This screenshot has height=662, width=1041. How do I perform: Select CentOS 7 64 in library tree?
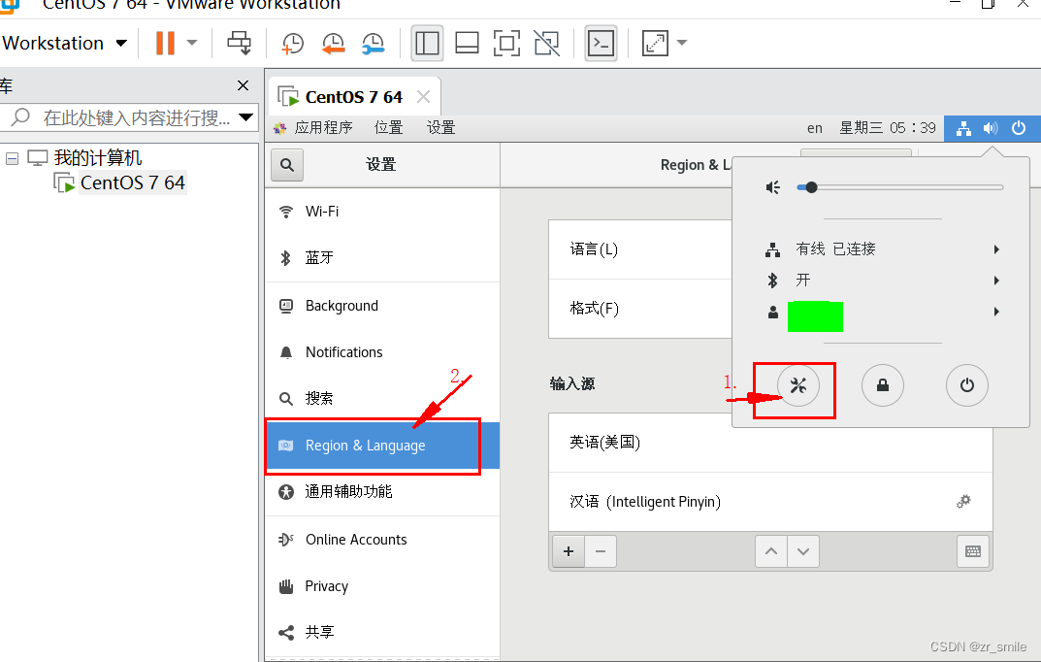click(132, 182)
